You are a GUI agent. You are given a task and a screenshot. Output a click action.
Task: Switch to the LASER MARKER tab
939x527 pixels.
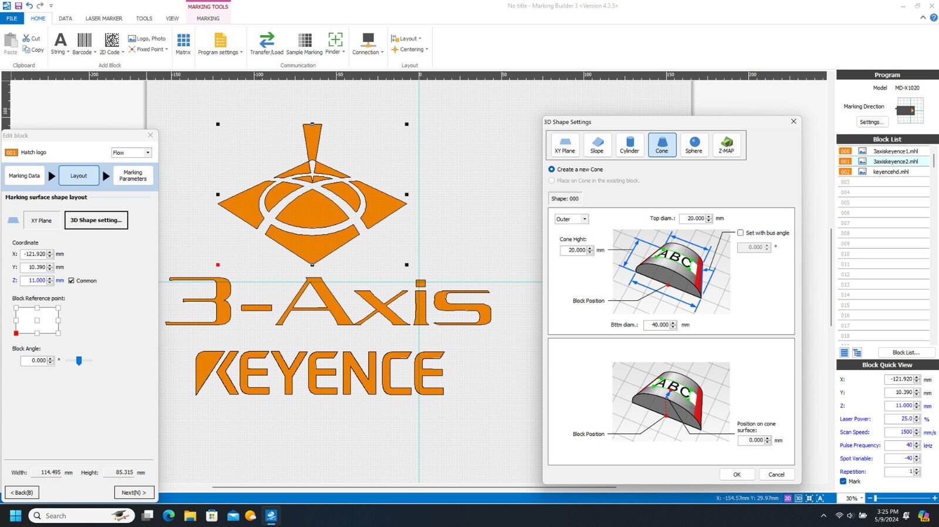(x=104, y=19)
